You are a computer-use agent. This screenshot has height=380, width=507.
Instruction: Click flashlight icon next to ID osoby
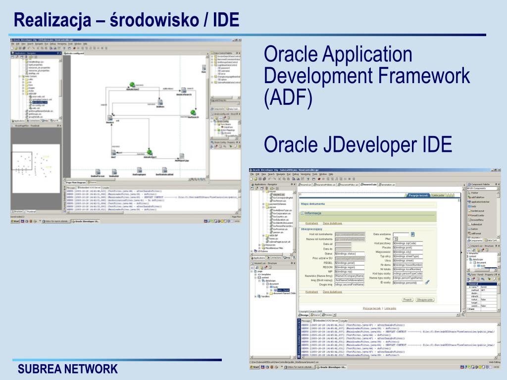[427, 282]
